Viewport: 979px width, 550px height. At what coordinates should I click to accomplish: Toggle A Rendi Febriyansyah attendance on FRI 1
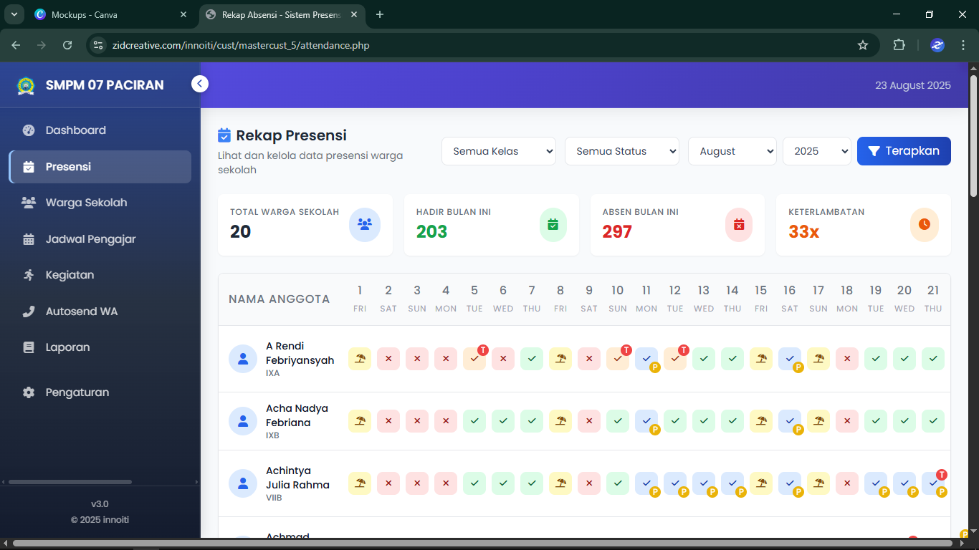360,359
